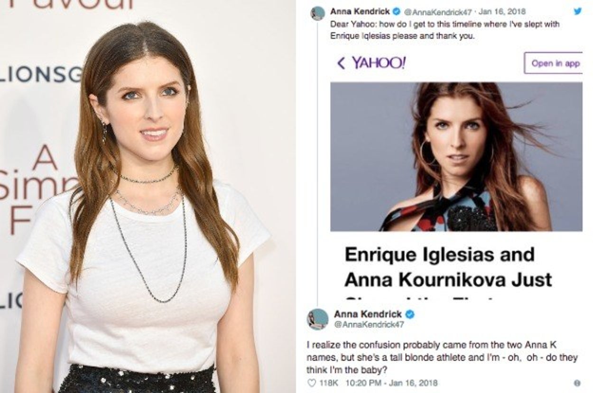Click the red carpet photo on left

point(148,196)
